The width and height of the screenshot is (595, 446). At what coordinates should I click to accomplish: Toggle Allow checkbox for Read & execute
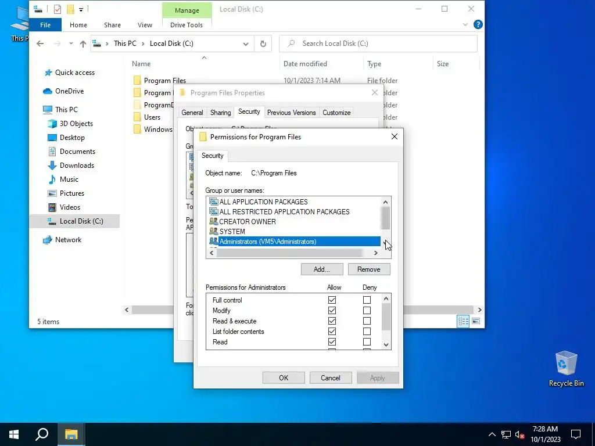click(x=332, y=321)
